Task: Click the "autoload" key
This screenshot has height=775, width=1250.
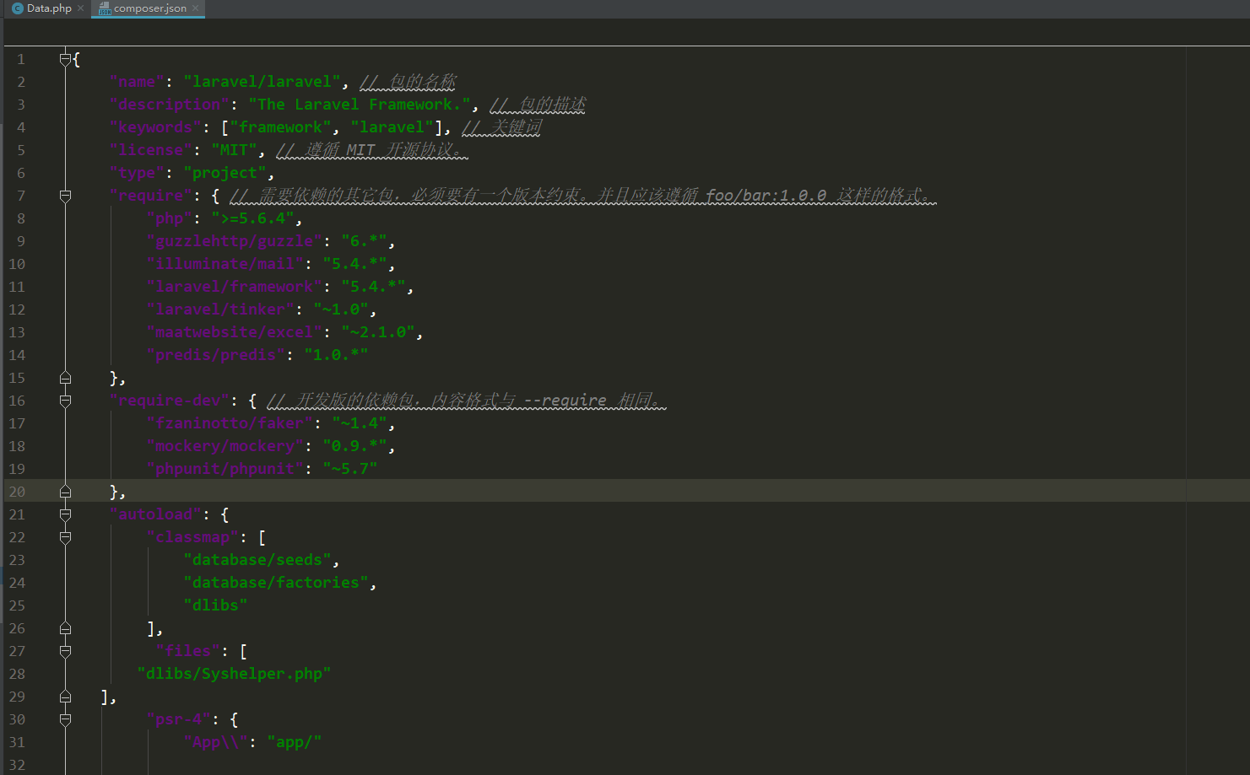Action: point(155,514)
